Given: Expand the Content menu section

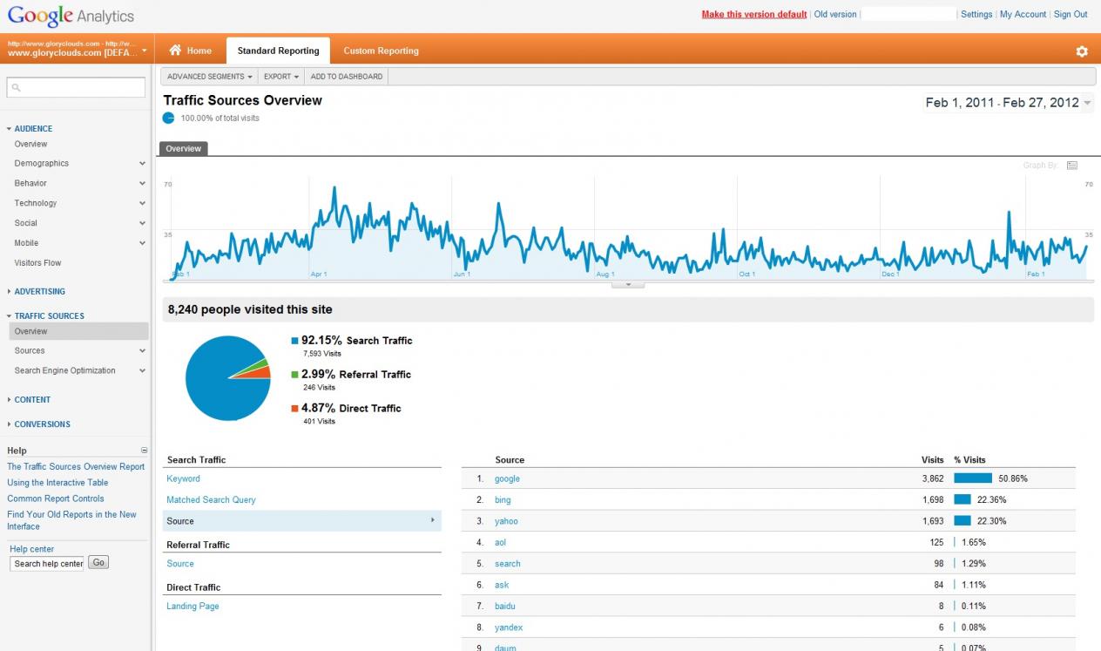Looking at the screenshot, I should click(32, 400).
